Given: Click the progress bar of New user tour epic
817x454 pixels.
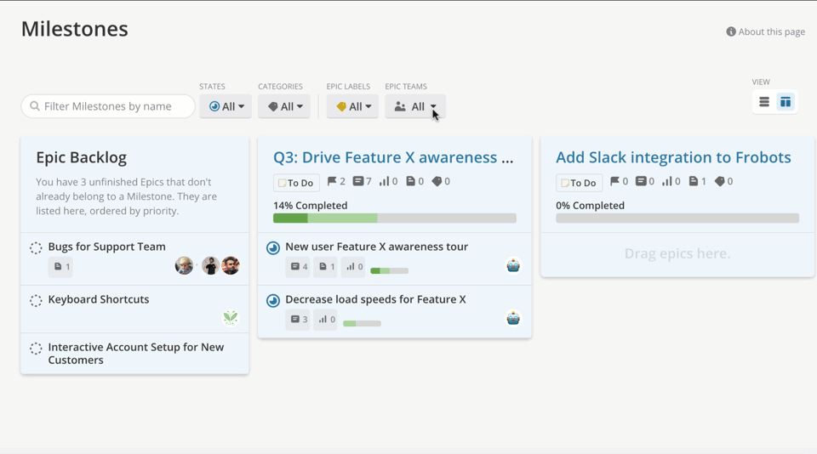Looking at the screenshot, I should [x=389, y=270].
